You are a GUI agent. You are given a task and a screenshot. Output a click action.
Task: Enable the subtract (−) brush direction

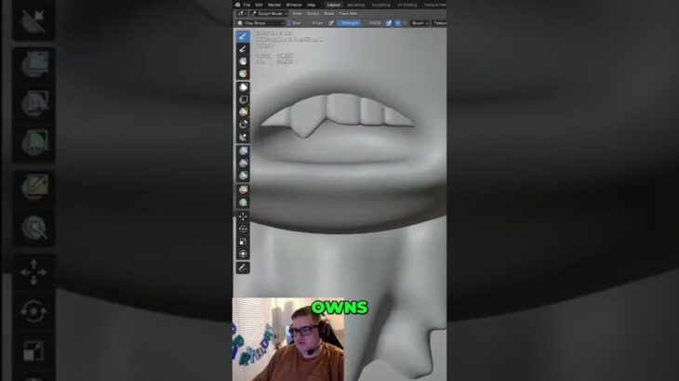[x=405, y=23]
